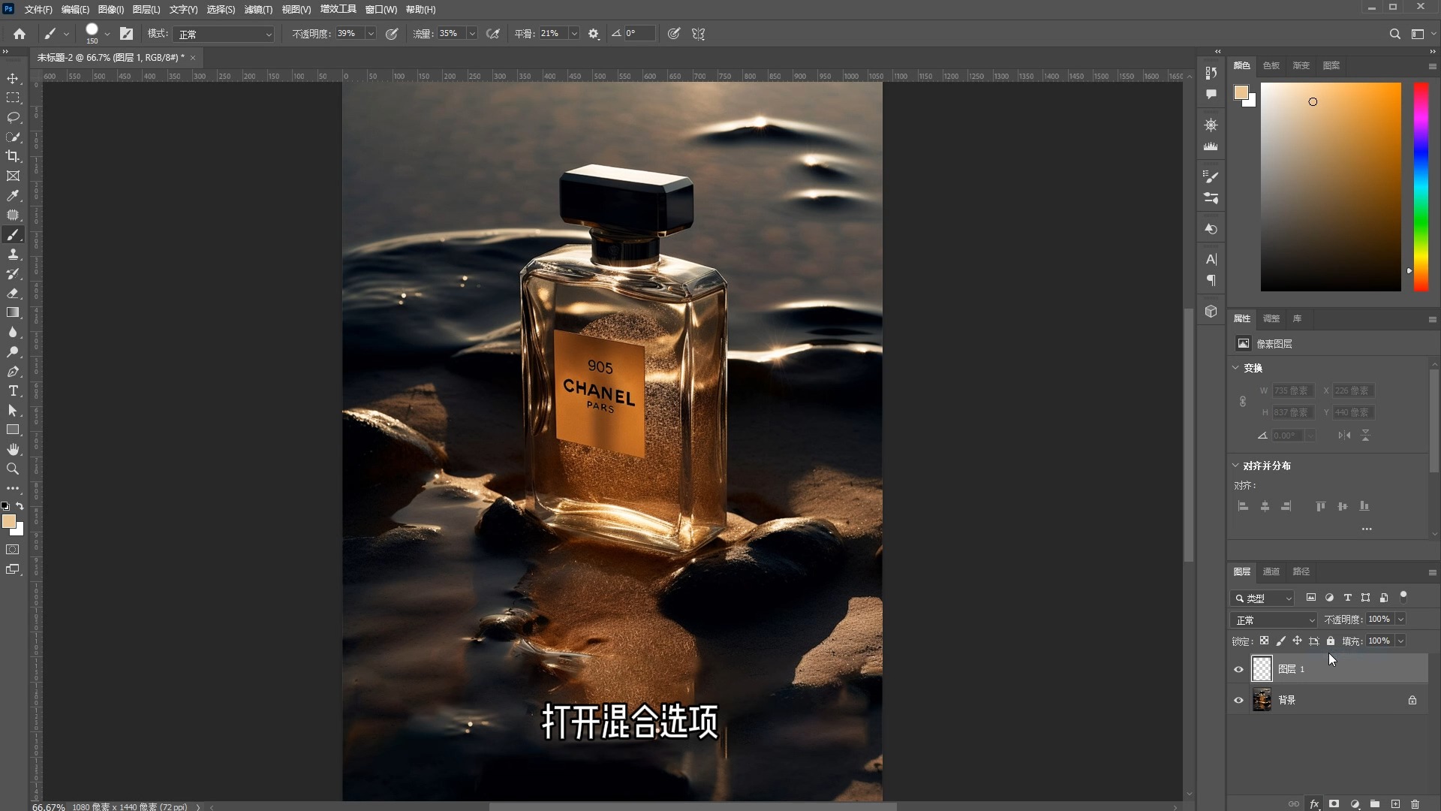1441x811 pixels.
Task: Enable airbrush style build-up
Action: [x=493, y=34]
